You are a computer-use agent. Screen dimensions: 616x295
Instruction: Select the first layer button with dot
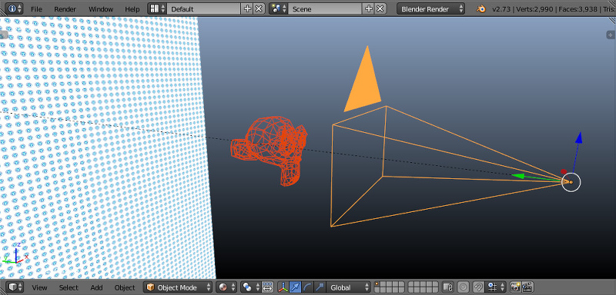coord(377,284)
